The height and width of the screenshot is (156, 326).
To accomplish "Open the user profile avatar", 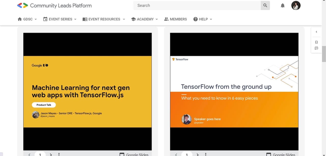I will click(296, 6).
